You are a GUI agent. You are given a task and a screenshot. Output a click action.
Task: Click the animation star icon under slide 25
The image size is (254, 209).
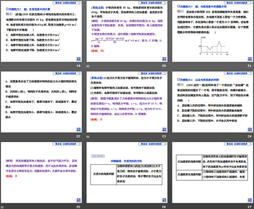pos(2,207)
